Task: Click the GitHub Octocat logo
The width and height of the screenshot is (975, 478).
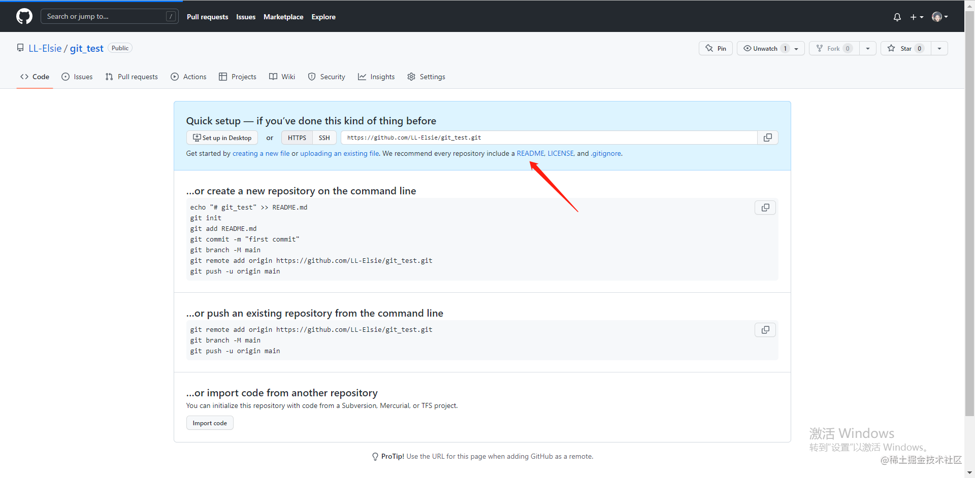Action: coord(24,16)
